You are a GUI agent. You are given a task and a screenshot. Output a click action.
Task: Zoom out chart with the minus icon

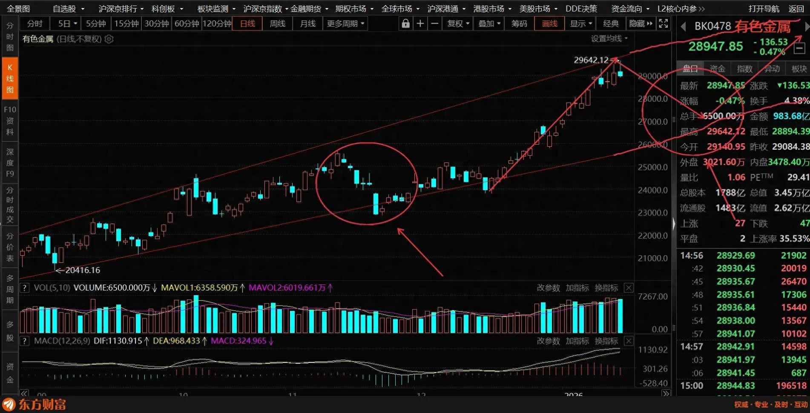434,23
